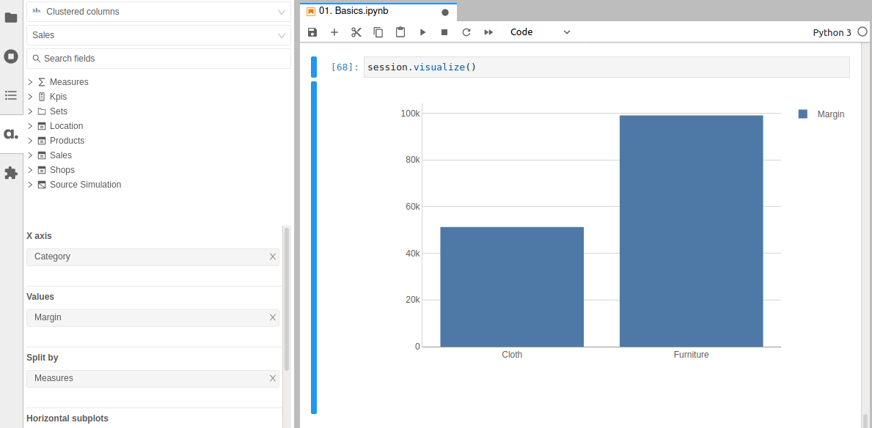Click the blue collapse bar beside cell input
Viewport: 872px width, 428px height.
[x=314, y=67]
